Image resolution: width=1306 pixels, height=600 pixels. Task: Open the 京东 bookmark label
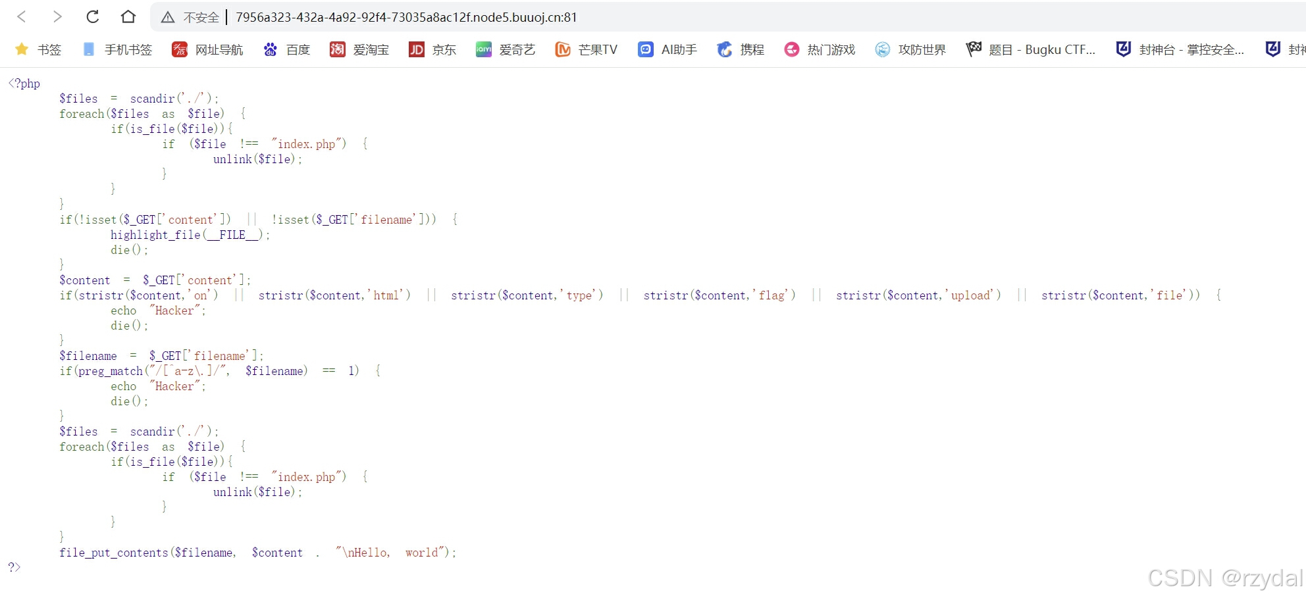(444, 50)
